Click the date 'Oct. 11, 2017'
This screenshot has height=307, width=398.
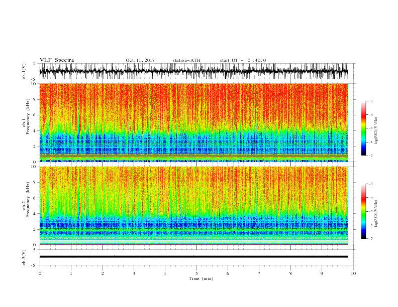(x=140, y=60)
